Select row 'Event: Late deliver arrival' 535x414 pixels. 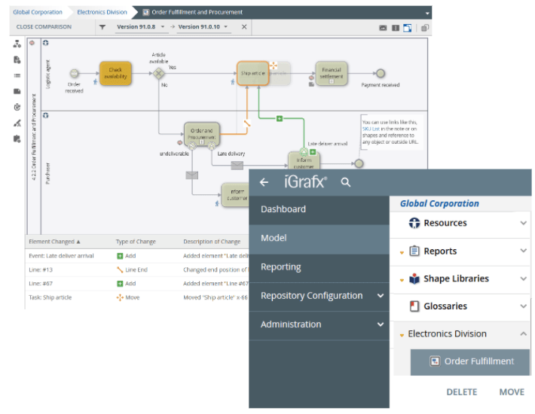click(137, 256)
